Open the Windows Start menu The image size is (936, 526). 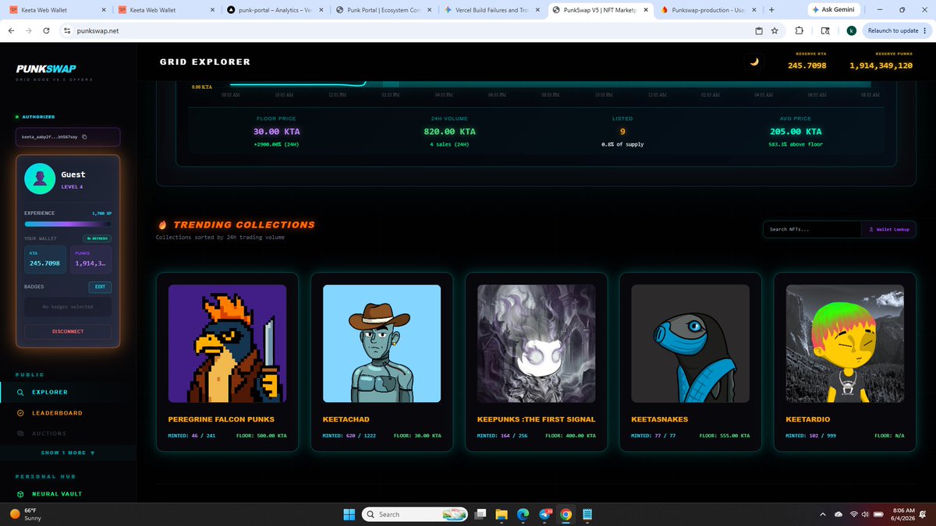[x=349, y=514]
